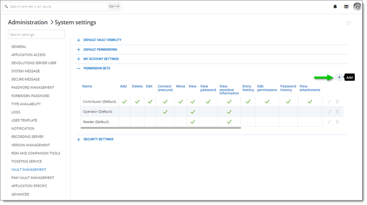Open Application Specific settings
This screenshot has width=367, height=205.
(x=29, y=186)
